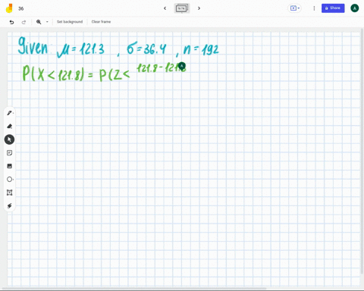Screen dimensions: 364x291
Task: Undo the last stroke
Action: pyautogui.click(x=11, y=22)
